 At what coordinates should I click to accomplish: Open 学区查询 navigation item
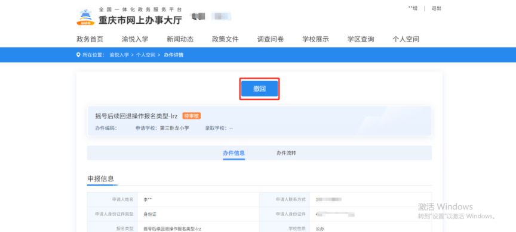361,39
